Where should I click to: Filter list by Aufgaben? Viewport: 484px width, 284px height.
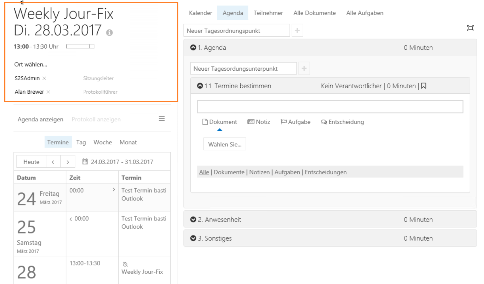[x=287, y=172]
